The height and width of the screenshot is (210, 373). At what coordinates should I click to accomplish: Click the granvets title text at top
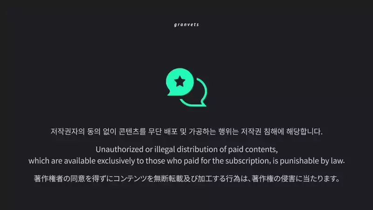coord(186,25)
